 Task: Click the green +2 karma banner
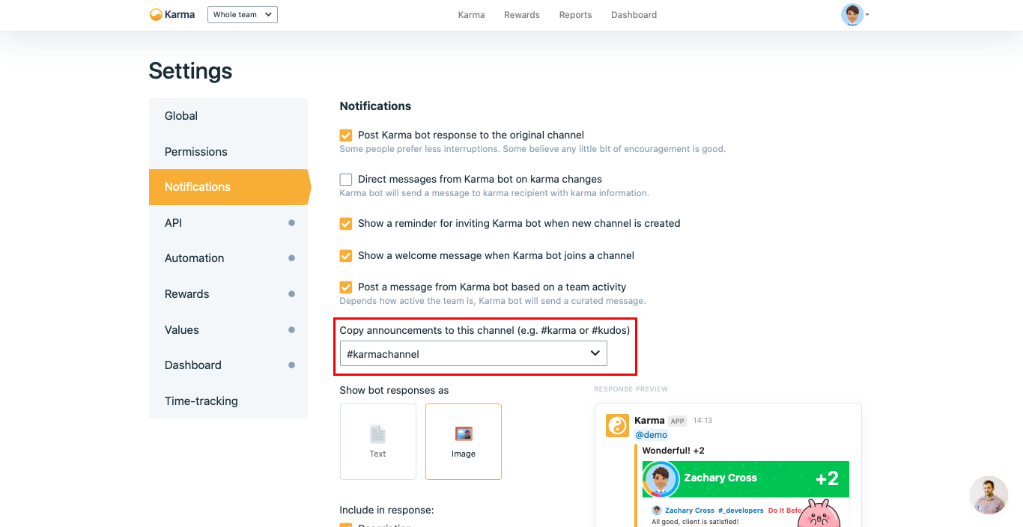(746, 479)
